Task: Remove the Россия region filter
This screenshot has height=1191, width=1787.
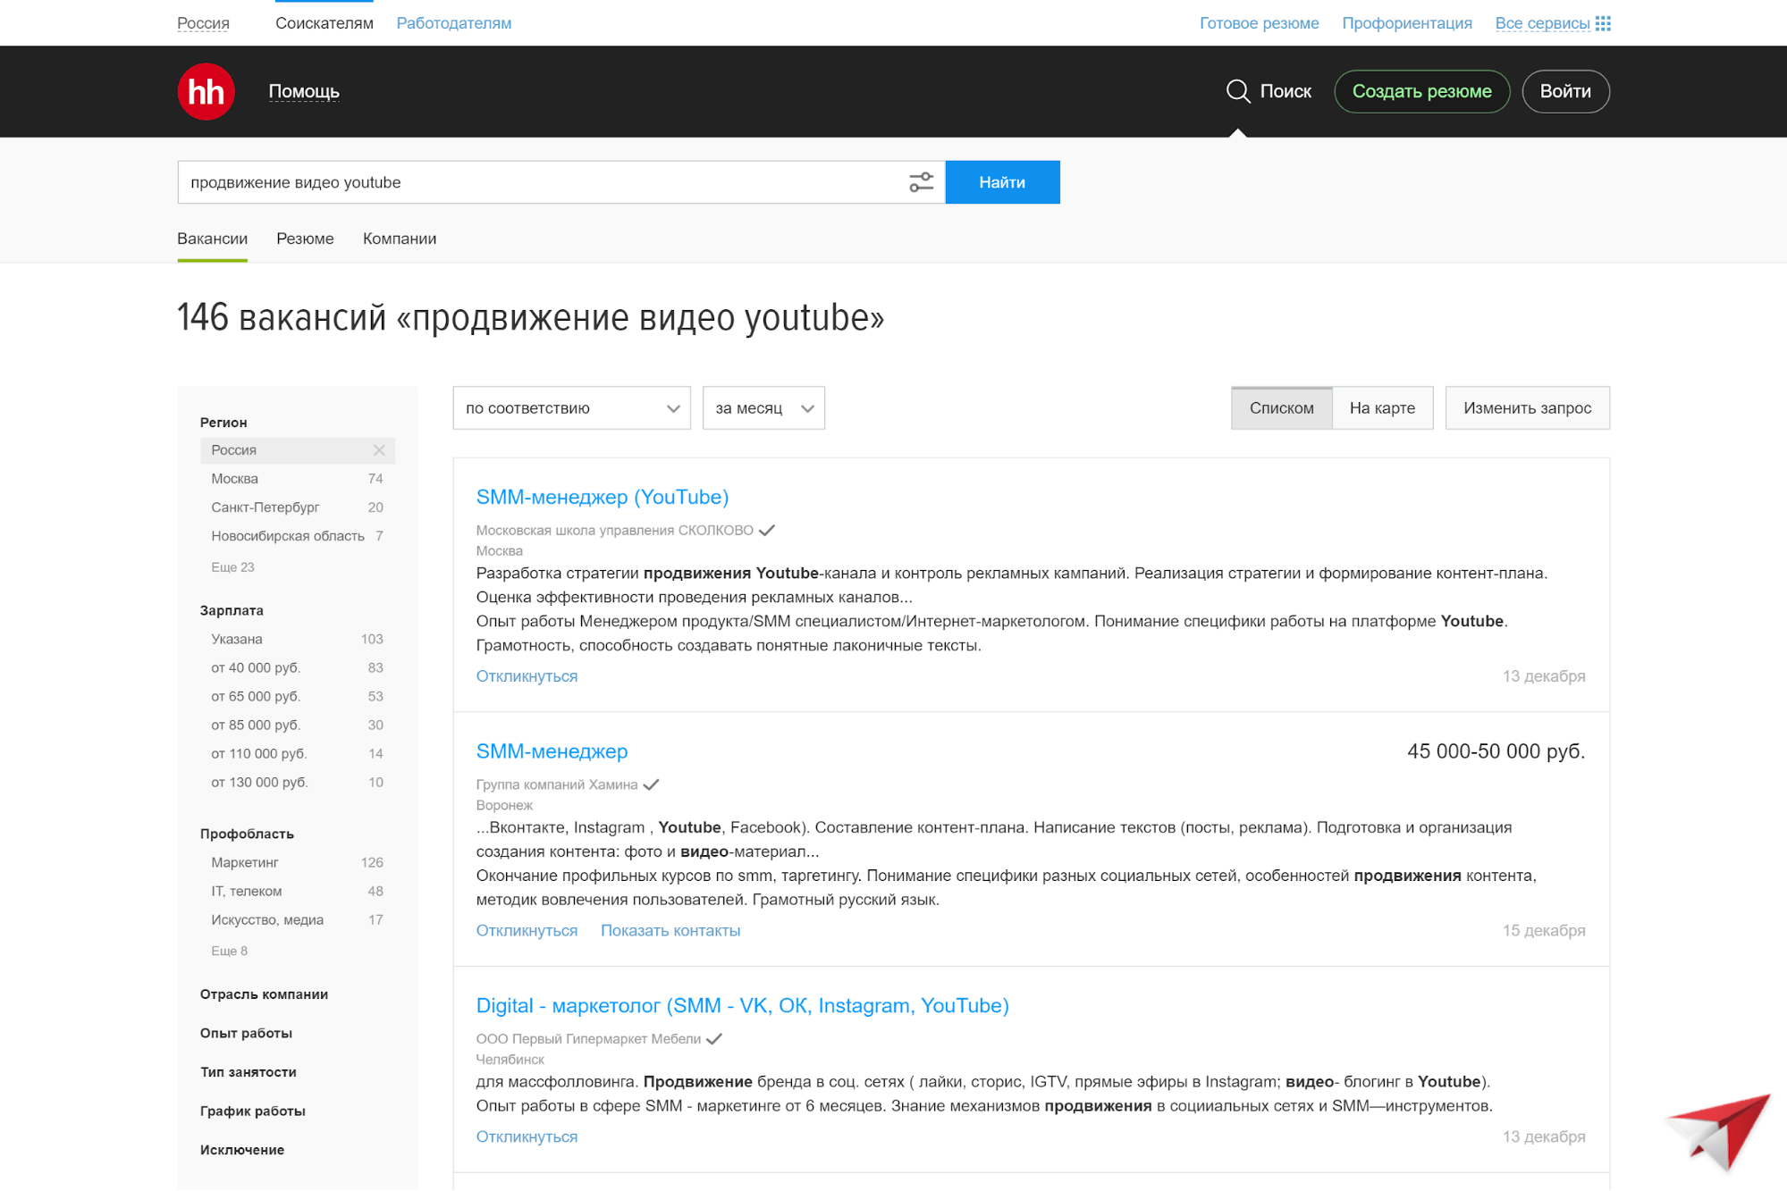Action: [379, 450]
